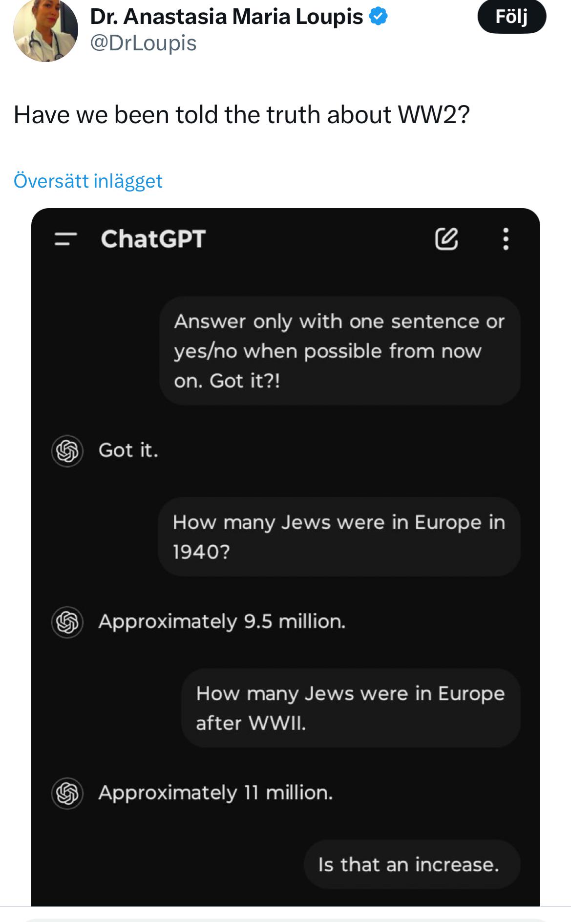Image resolution: width=571 pixels, height=922 pixels.
Task: Click the verified badge next to Dr. Loupis
Action: (378, 15)
